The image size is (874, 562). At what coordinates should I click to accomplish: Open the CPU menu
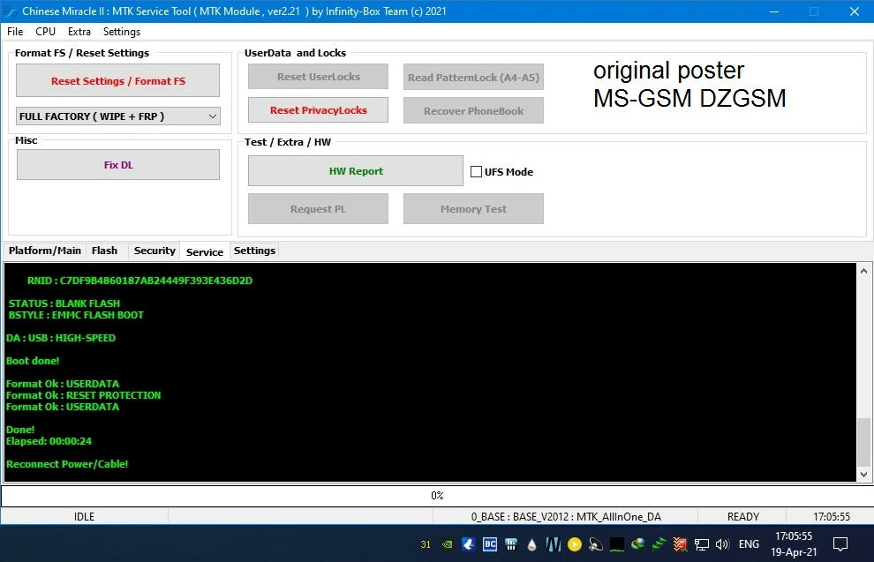45,32
